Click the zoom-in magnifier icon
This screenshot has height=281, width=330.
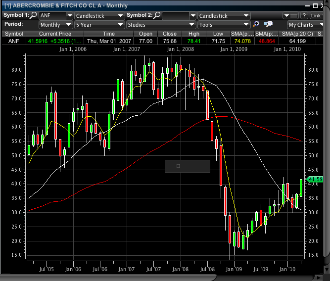point(256,24)
